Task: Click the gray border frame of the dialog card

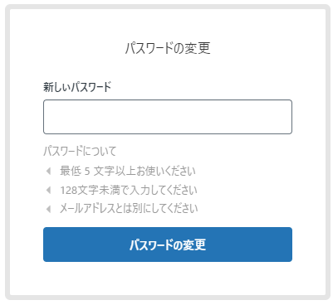Action: (x=7, y=152)
